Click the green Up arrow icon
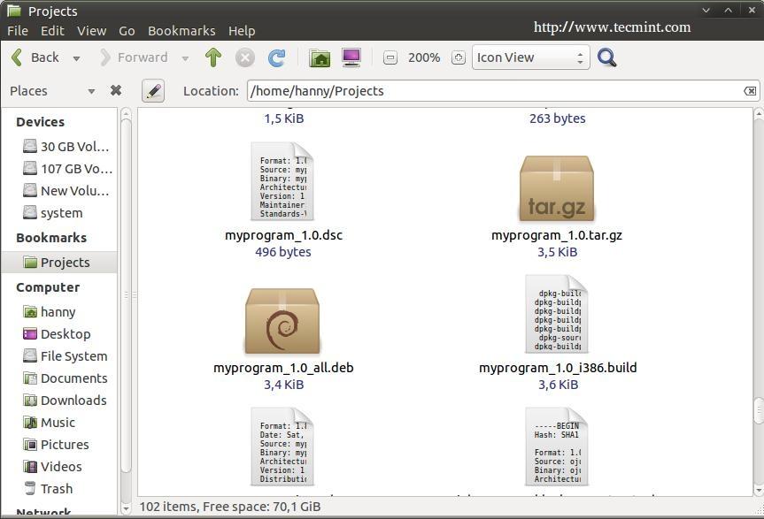 click(x=212, y=57)
